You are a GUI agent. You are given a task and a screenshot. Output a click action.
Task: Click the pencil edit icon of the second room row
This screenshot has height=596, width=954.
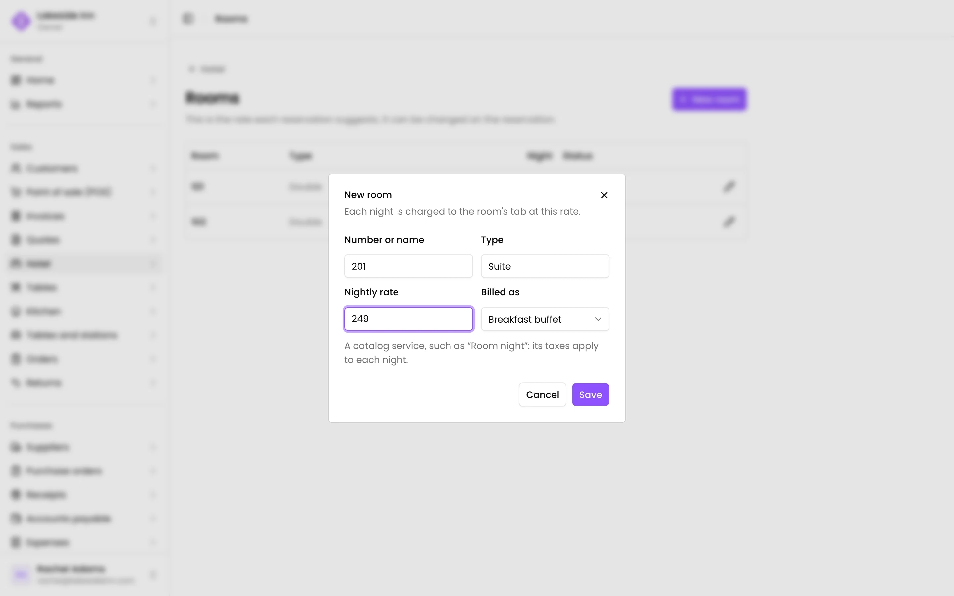pyautogui.click(x=729, y=222)
